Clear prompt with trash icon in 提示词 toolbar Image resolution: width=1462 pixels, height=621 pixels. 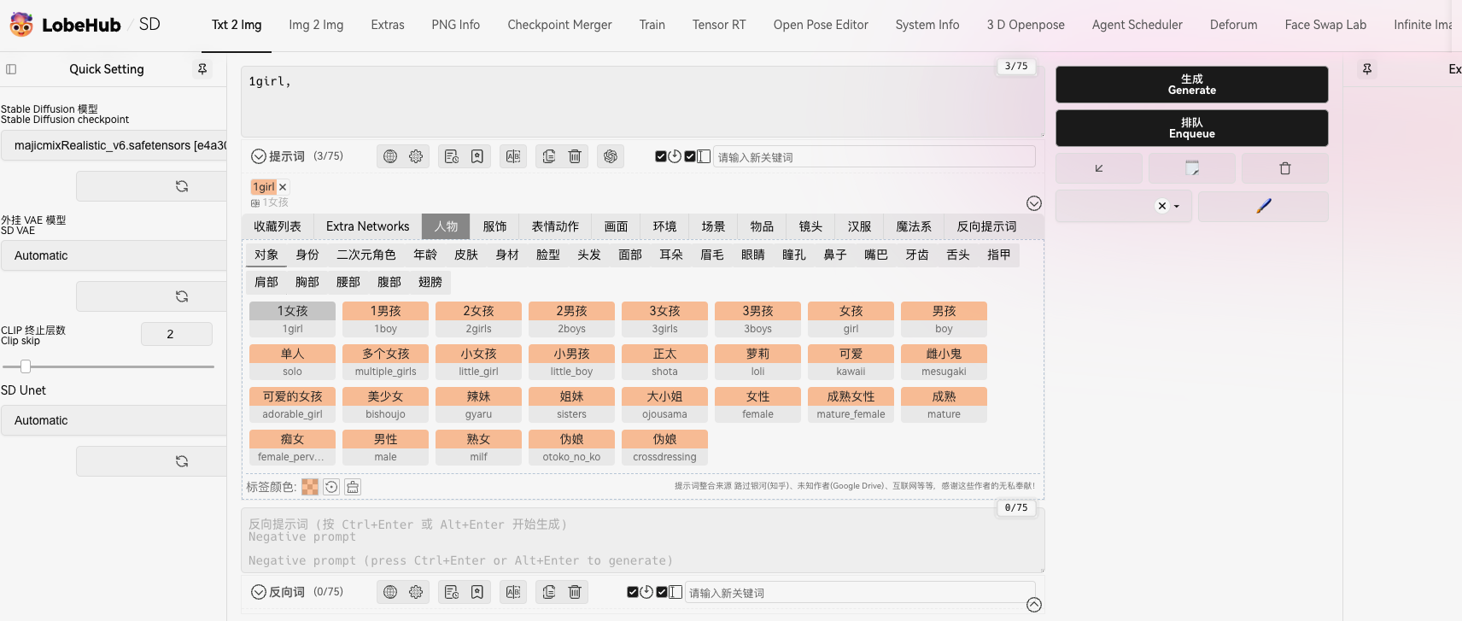575,156
